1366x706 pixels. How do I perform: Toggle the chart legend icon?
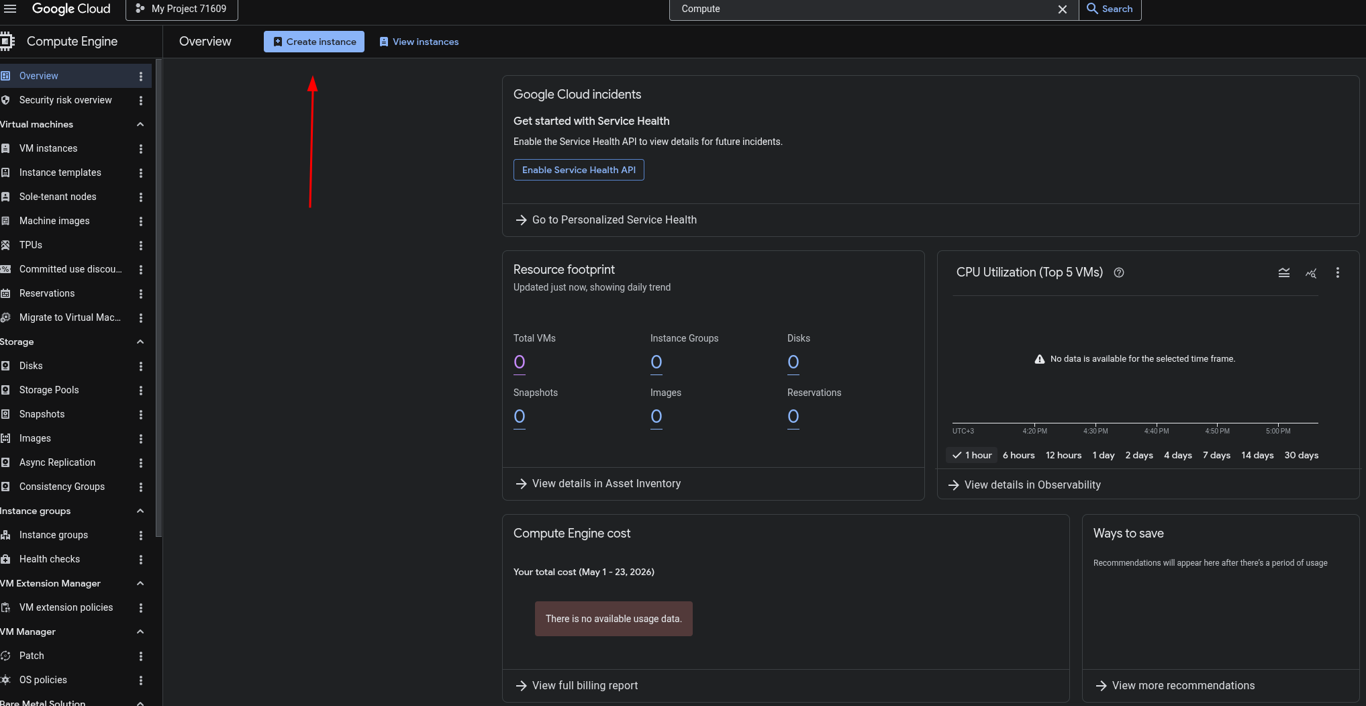tap(1284, 272)
